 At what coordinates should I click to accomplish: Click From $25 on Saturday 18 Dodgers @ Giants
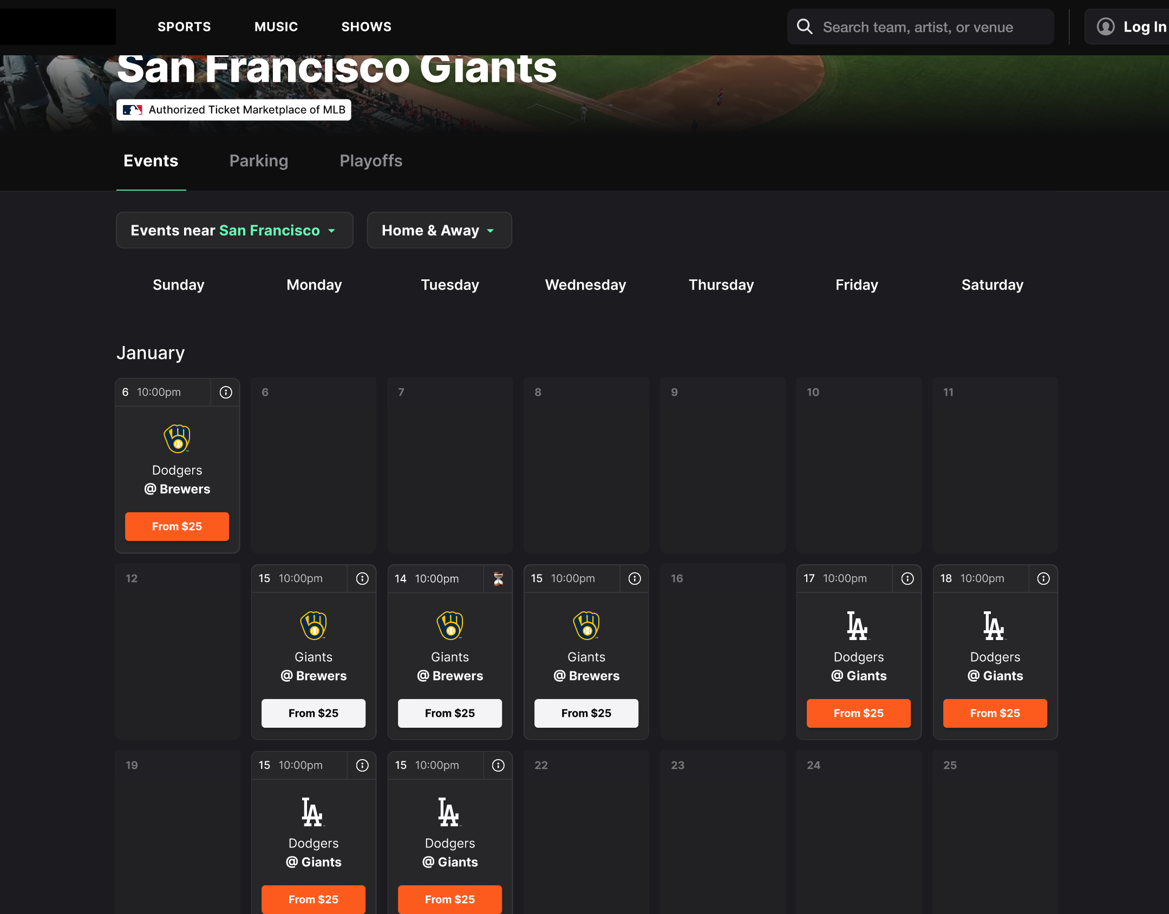point(995,713)
